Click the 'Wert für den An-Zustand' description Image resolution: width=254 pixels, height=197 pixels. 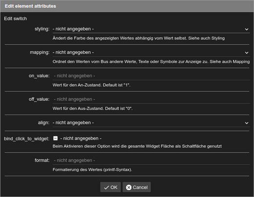(92, 85)
